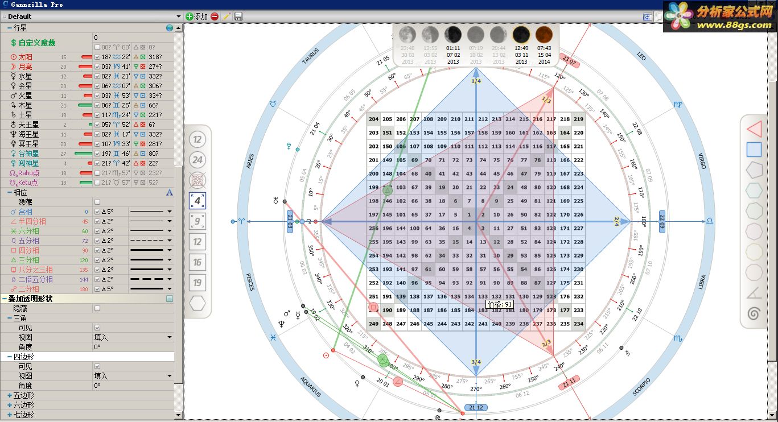The image size is (778, 422).
Task: Click the green Add (添加) button
Action: (197, 16)
